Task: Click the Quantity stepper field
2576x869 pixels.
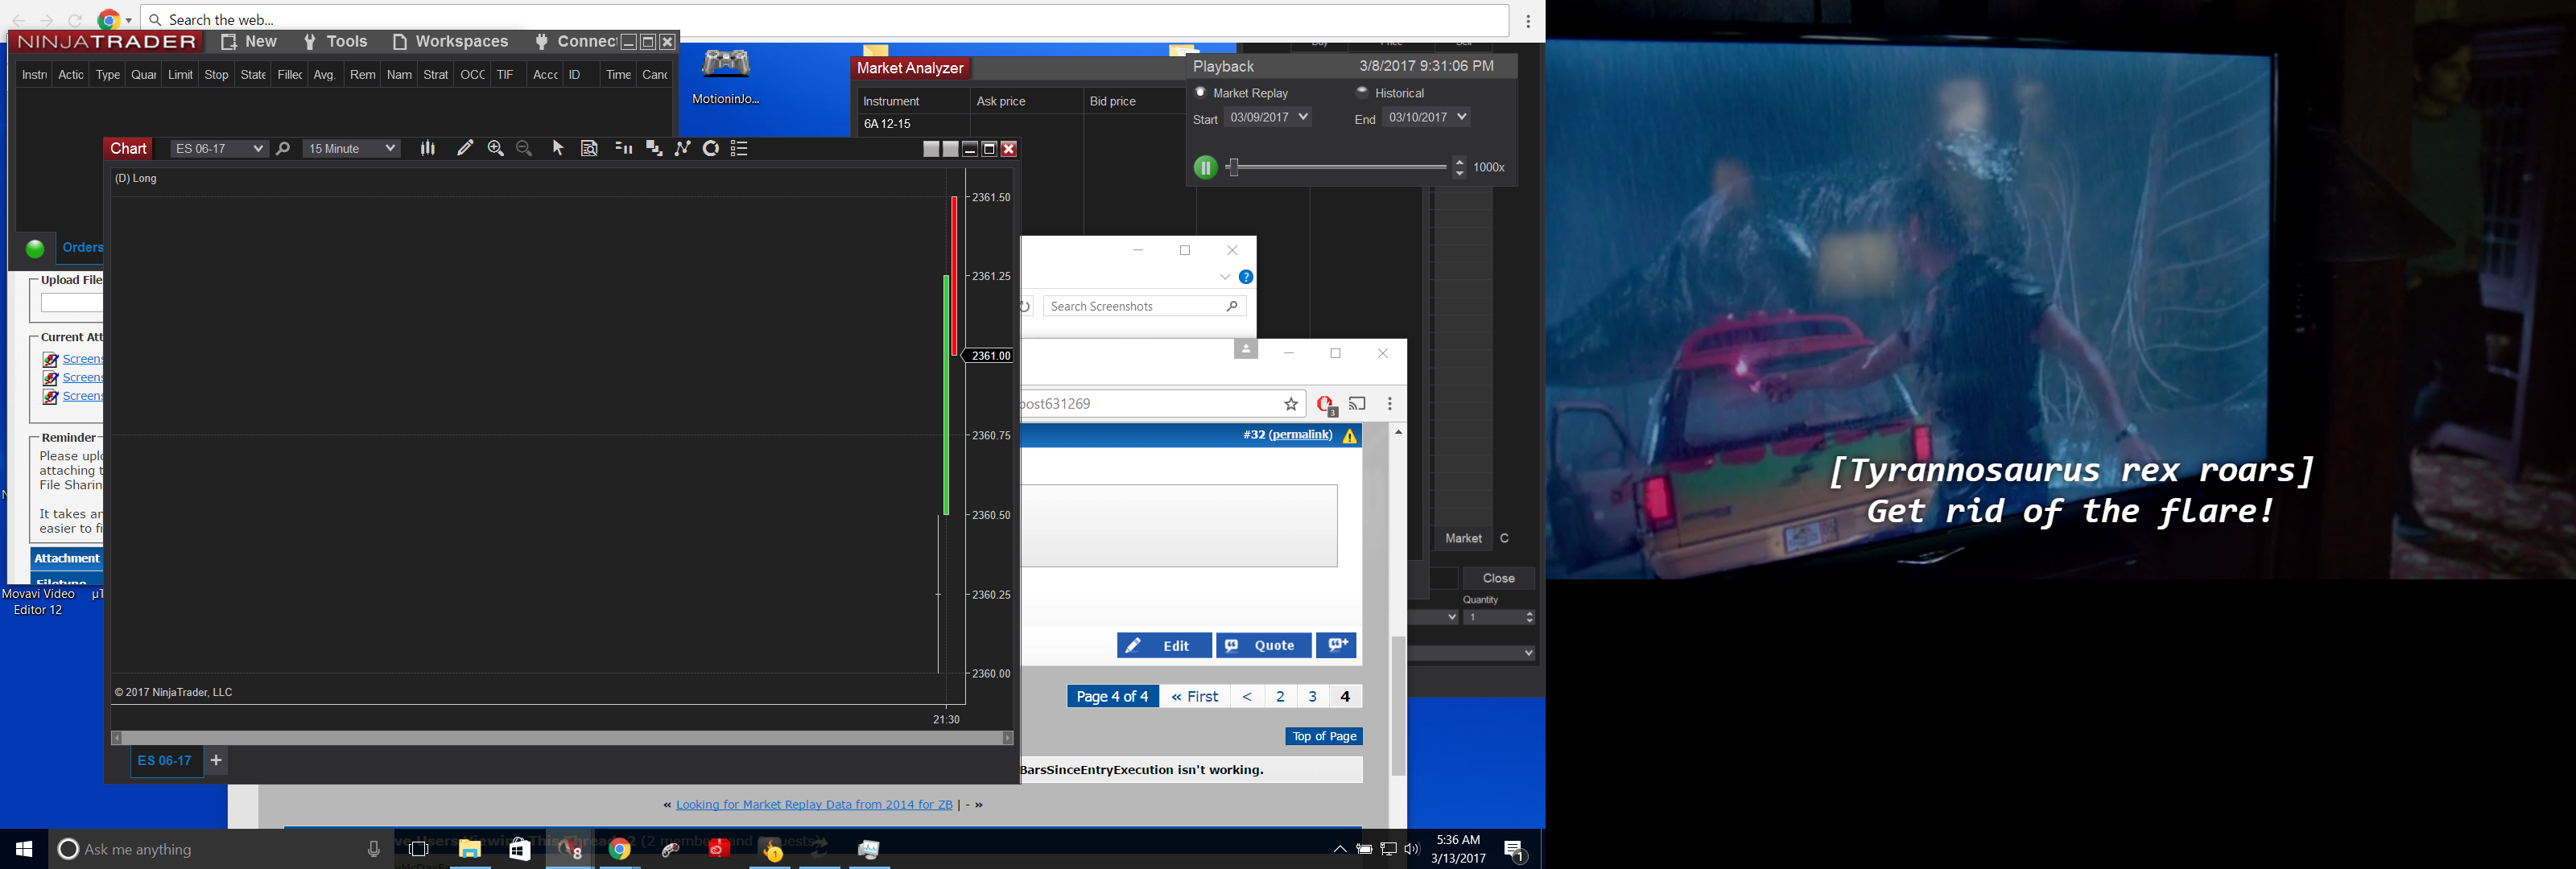Action: (1499, 617)
